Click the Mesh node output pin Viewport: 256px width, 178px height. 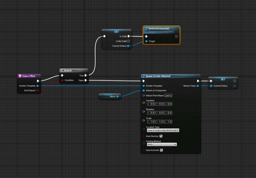[117, 96]
